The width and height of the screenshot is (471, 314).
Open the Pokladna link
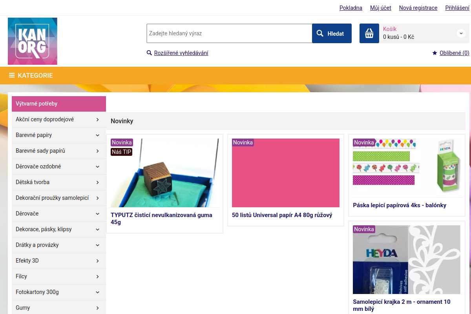[x=351, y=8]
